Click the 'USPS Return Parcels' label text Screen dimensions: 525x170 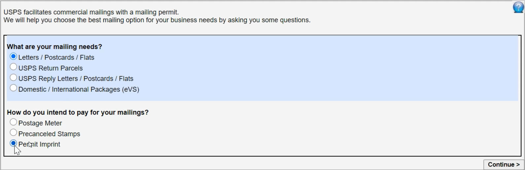(x=51, y=68)
